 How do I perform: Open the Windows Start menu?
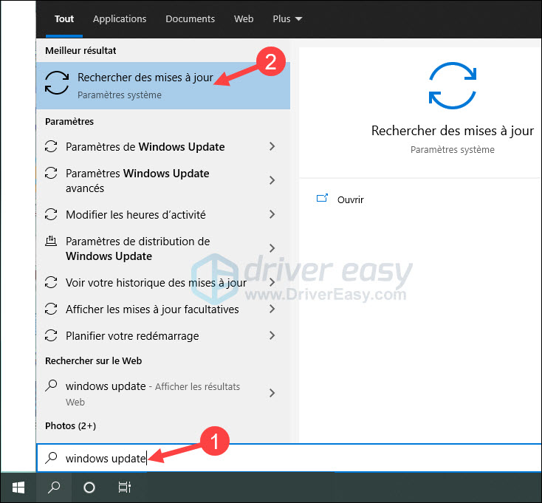tap(18, 487)
